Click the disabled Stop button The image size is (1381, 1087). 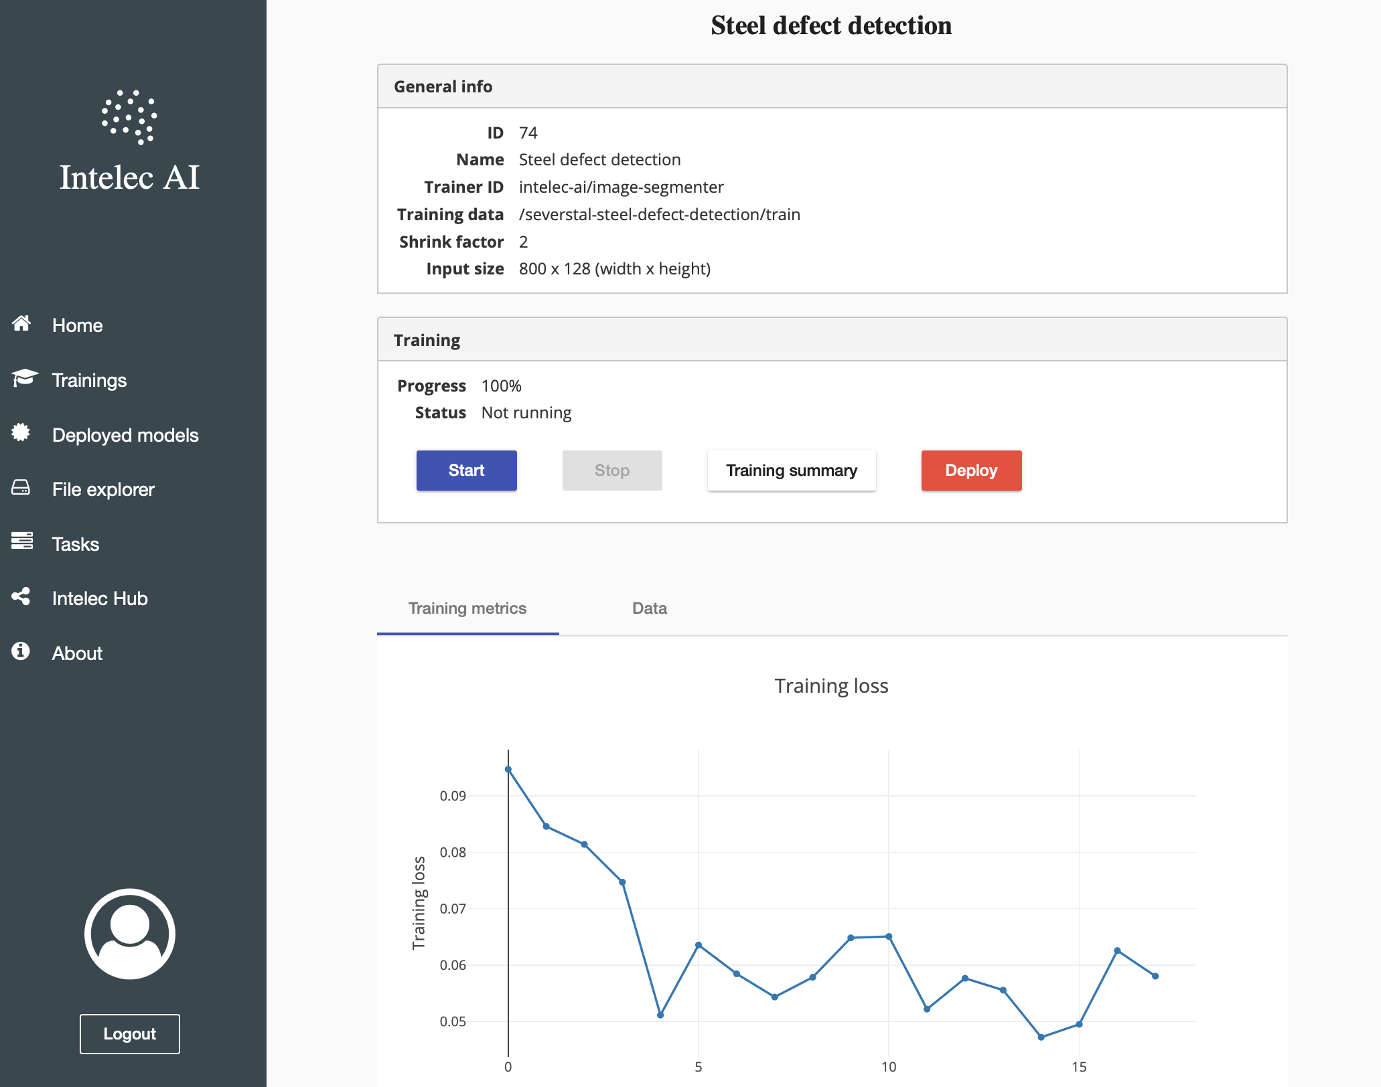click(x=611, y=471)
